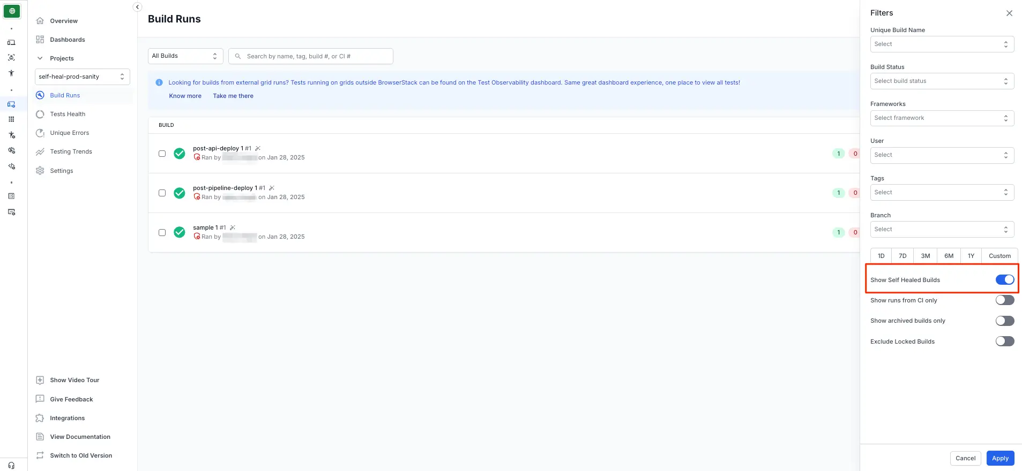The image size is (1022, 471).
Task: Click the Tests Health icon
Action: [40, 114]
